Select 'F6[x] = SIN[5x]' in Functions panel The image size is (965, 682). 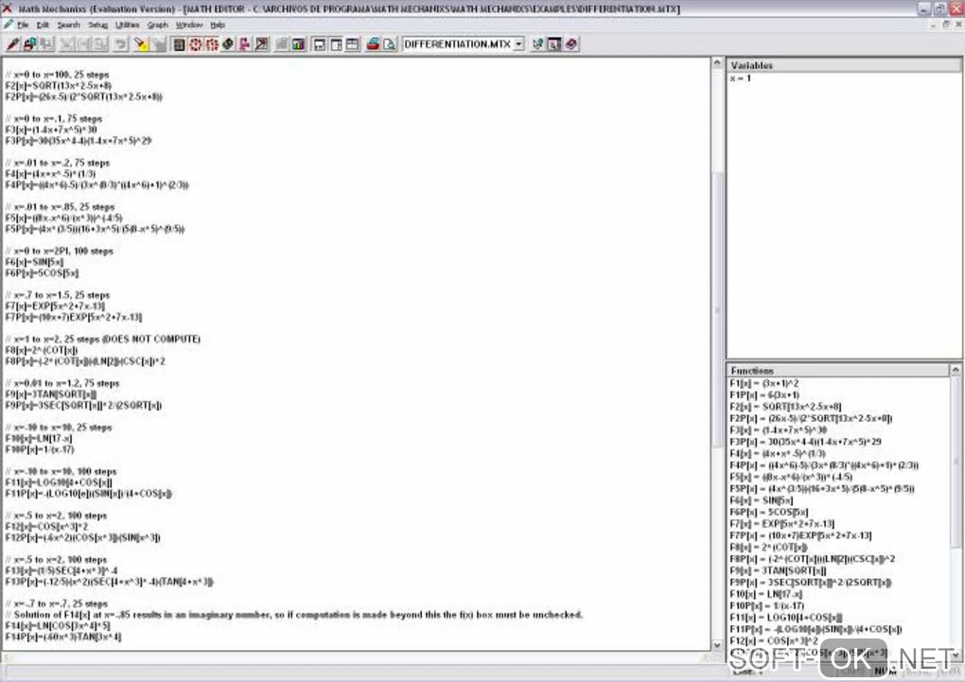click(x=762, y=500)
